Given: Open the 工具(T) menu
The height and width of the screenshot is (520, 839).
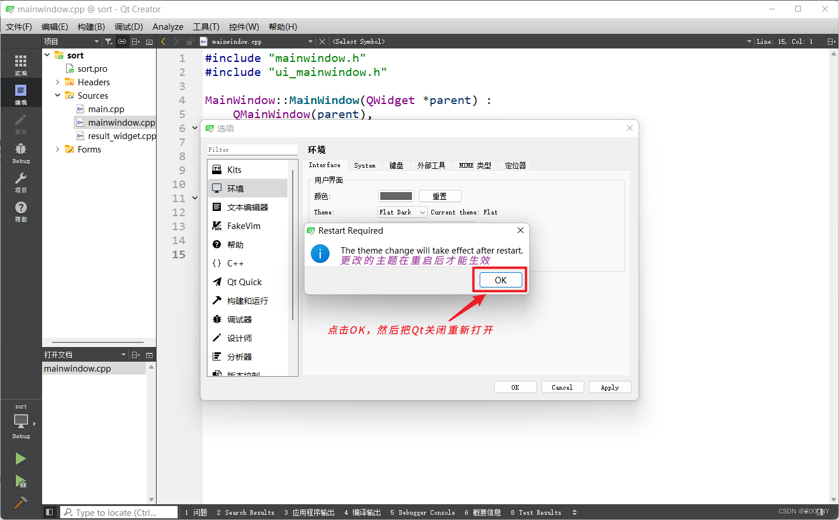Looking at the screenshot, I should [x=206, y=27].
